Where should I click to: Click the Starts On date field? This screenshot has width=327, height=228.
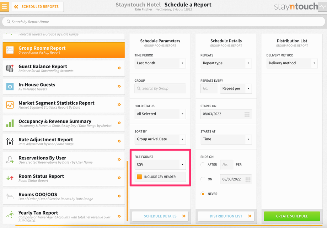point(226,114)
